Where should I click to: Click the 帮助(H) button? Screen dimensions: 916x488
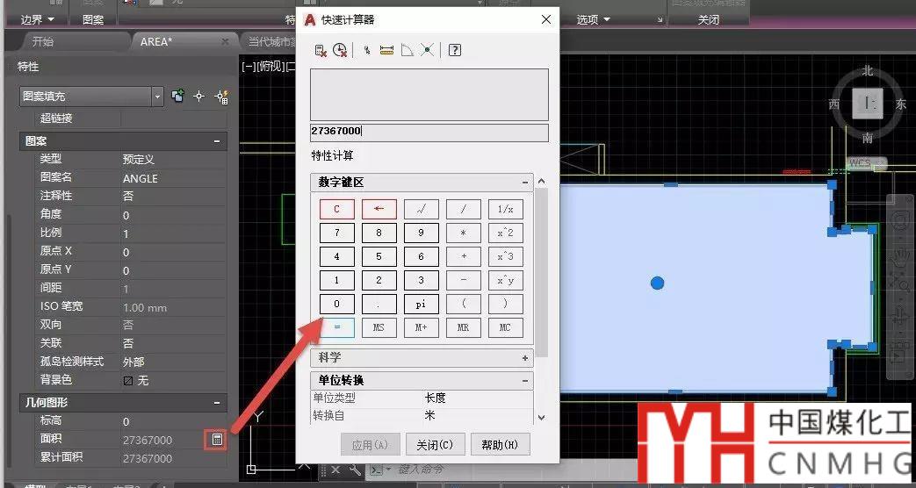(500, 444)
